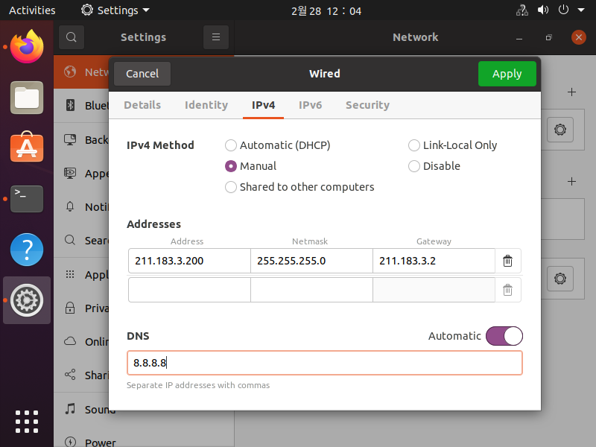Click the Notifications bell icon

(x=70, y=207)
